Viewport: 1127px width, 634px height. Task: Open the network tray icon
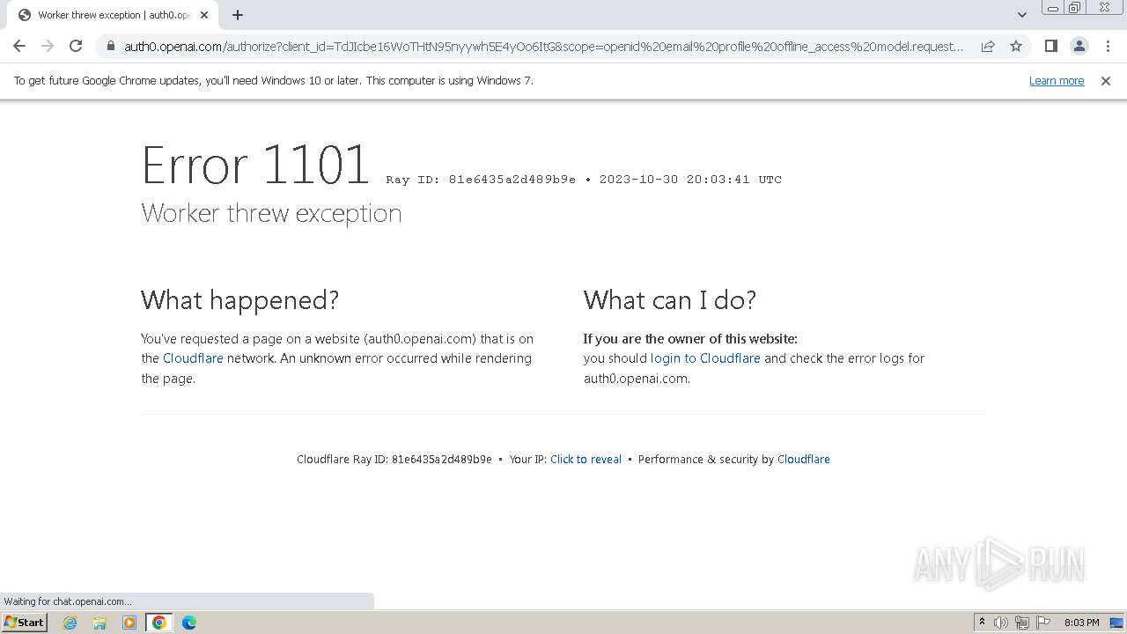tap(1022, 623)
